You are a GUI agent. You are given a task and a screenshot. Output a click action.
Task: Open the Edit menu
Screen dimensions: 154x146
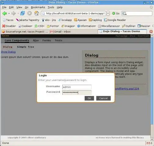click(x=11, y=7)
